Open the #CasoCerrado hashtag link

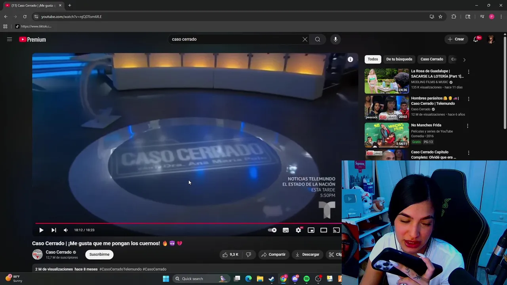pyautogui.click(x=154, y=269)
